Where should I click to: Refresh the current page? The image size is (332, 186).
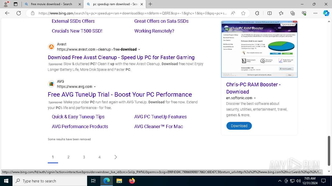click(19, 13)
